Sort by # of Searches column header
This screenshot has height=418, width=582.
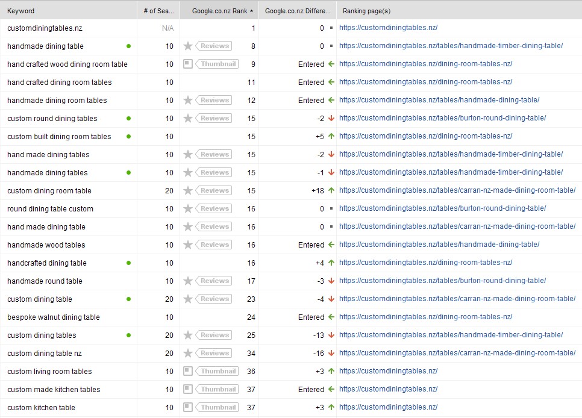coord(158,11)
